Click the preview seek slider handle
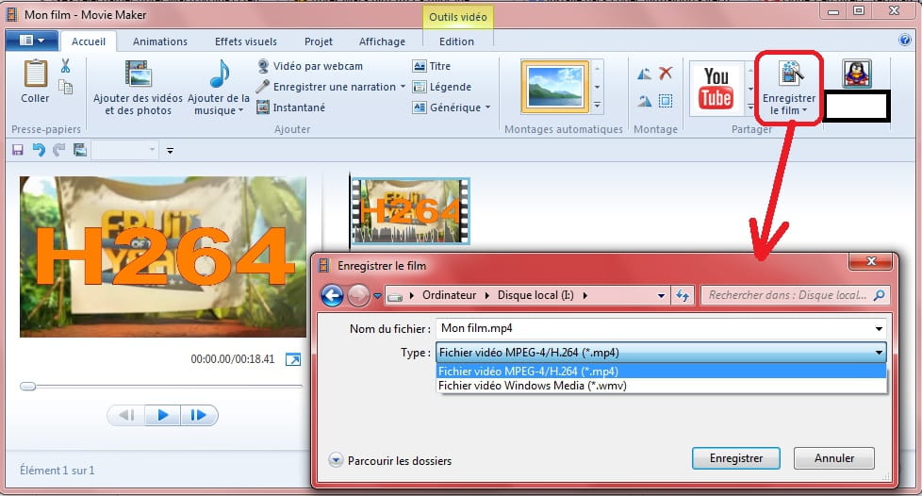The height and width of the screenshot is (496, 922). click(x=27, y=387)
